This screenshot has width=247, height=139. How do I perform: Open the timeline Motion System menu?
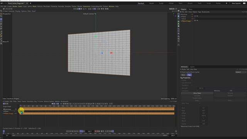click(x=49, y=101)
